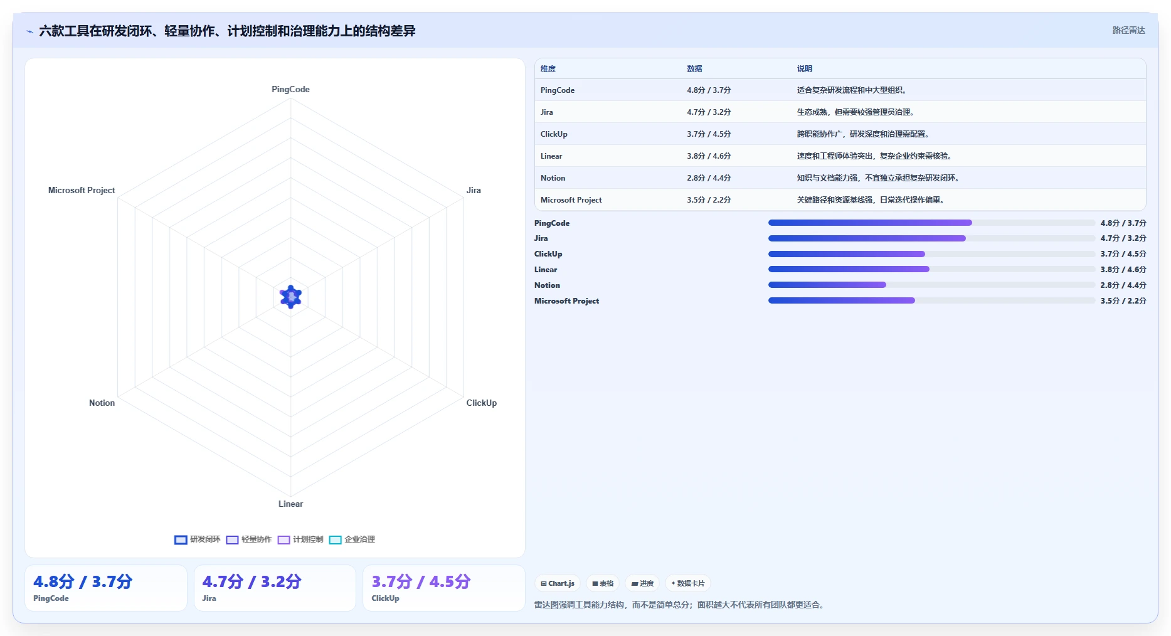Click the 3.5分 / 2.2分 table cell

[x=709, y=200]
